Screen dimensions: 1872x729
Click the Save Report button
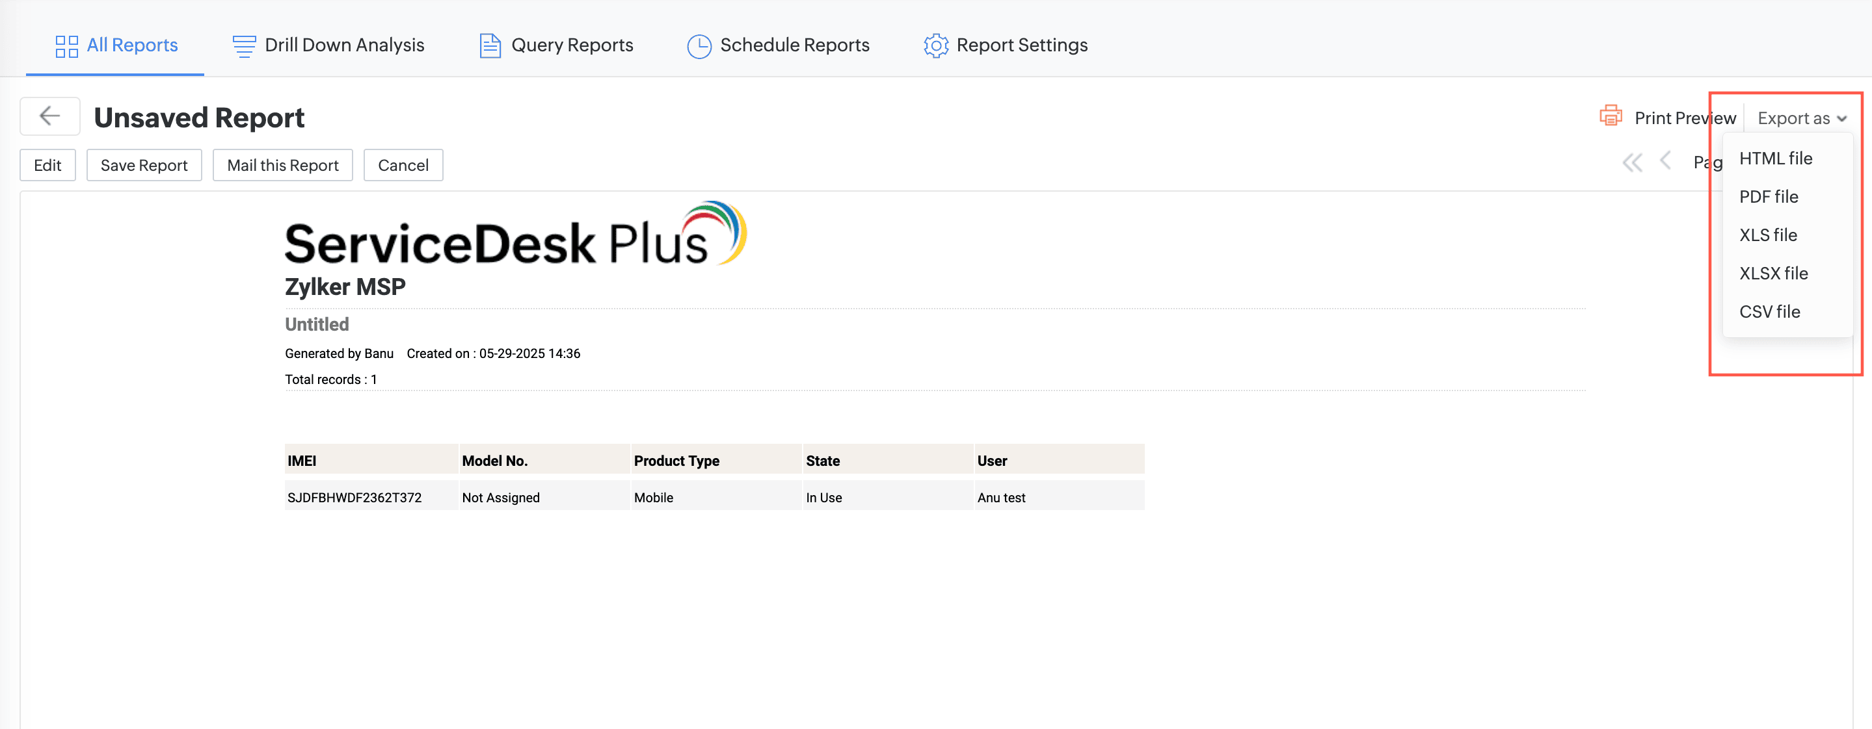point(144,166)
